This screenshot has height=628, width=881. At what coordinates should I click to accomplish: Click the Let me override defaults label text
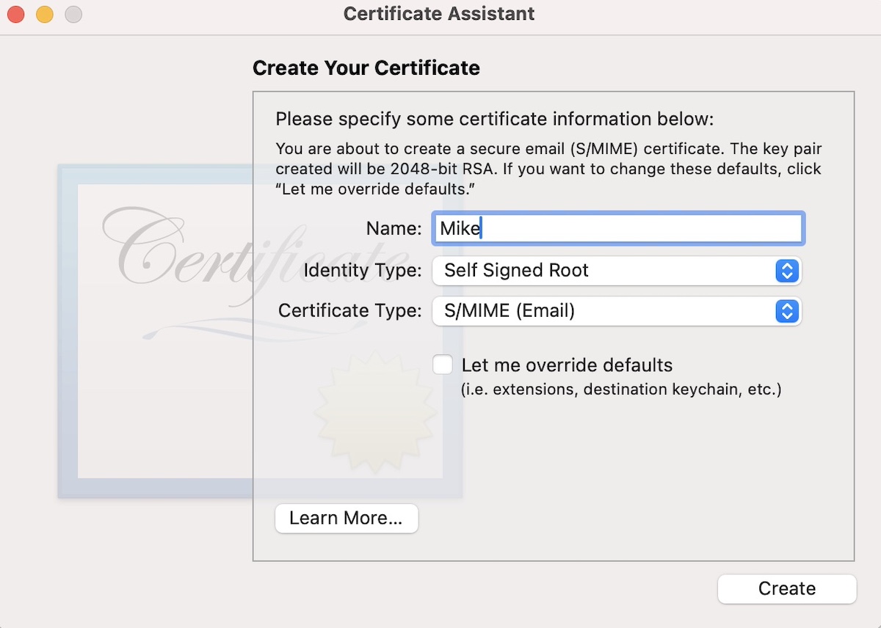click(x=566, y=365)
